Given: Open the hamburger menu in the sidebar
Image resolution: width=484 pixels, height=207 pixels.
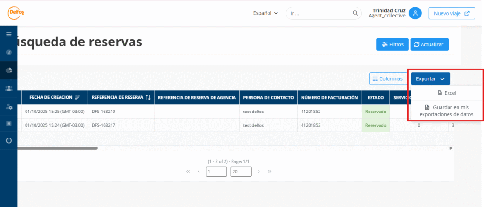Looking at the screenshot, I should coord(9,34).
